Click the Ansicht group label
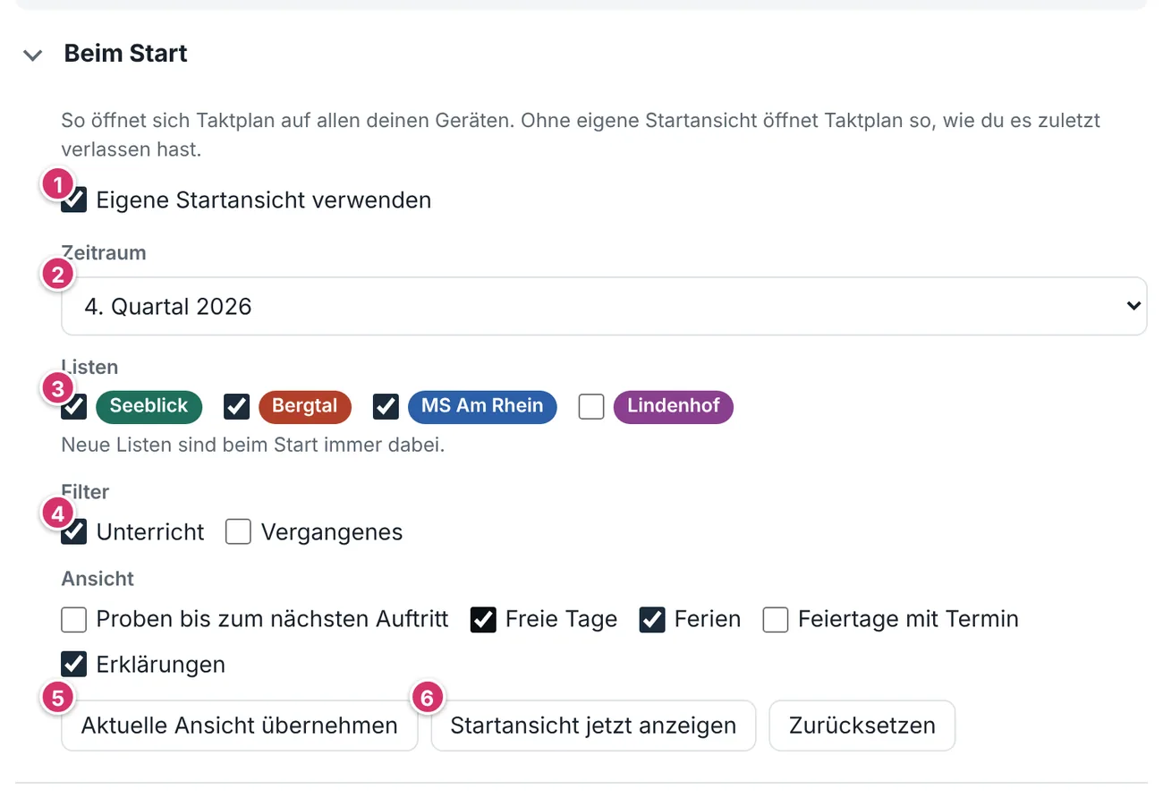 tap(98, 579)
